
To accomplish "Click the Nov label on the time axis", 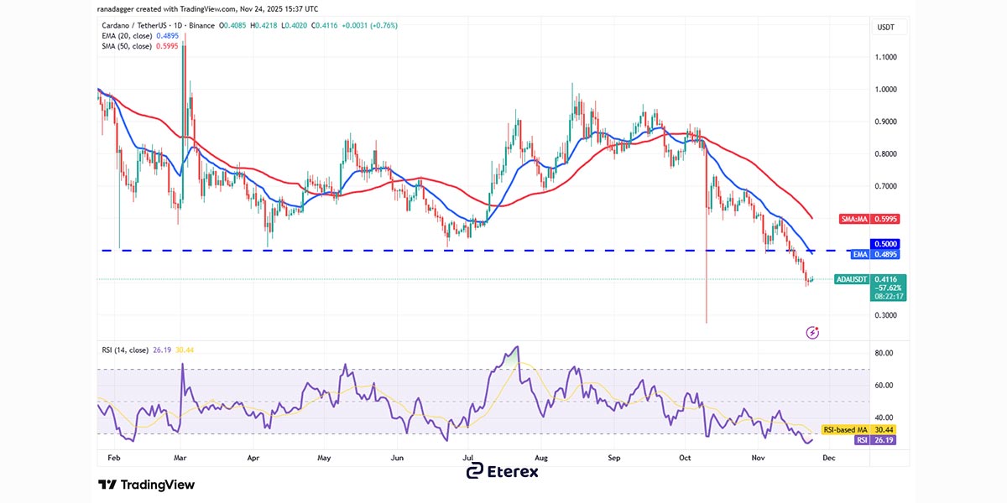I will pyautogui.click(x=759, y=459).
